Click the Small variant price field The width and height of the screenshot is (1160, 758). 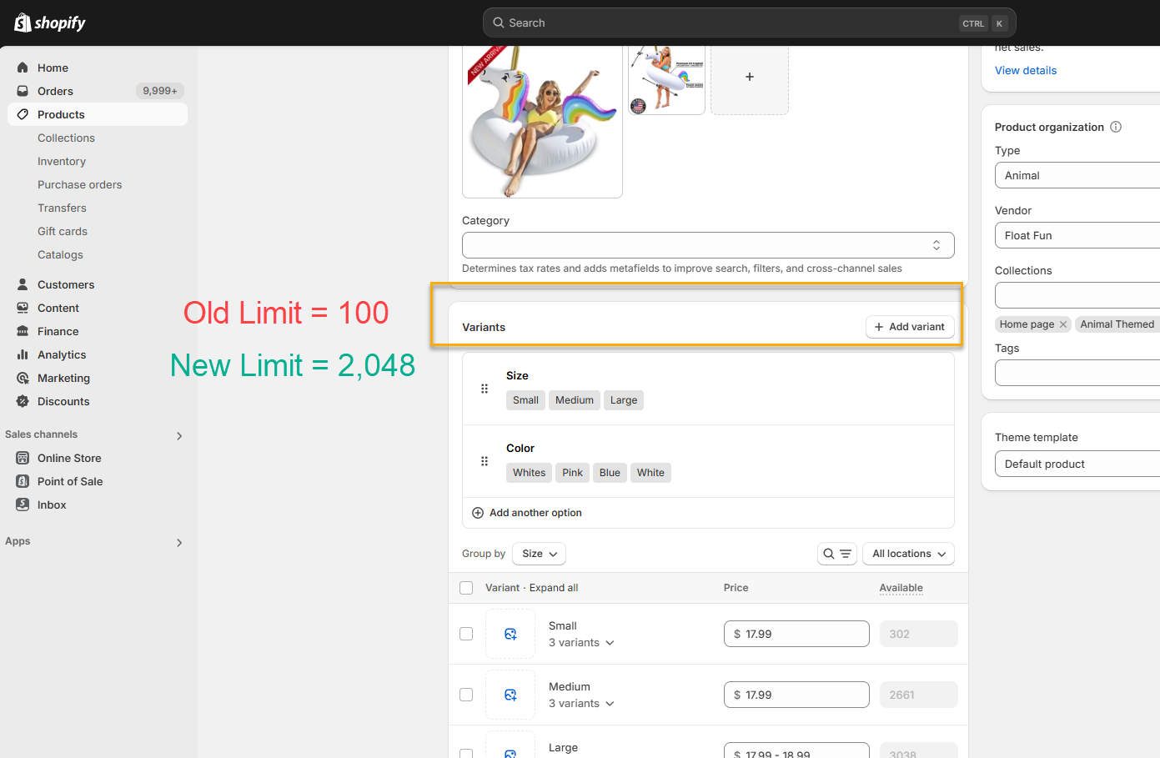click(x=796, y=634)
